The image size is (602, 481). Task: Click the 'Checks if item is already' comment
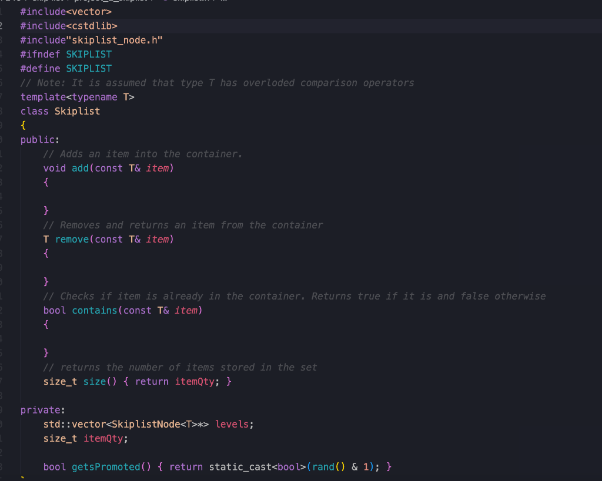click(x=295, y=296)
